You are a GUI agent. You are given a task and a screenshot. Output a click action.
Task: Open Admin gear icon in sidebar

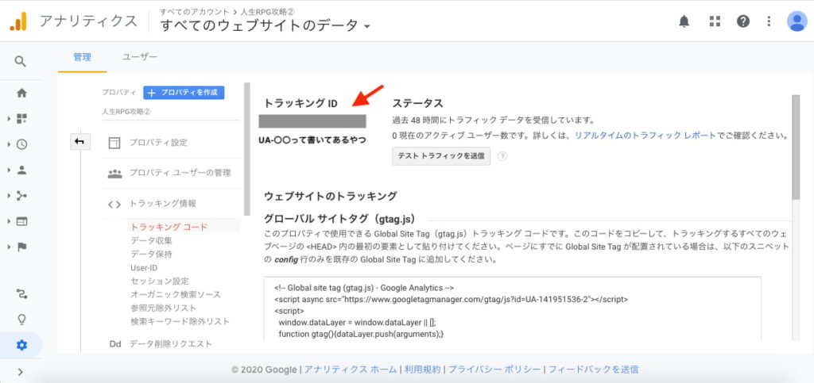21,345
